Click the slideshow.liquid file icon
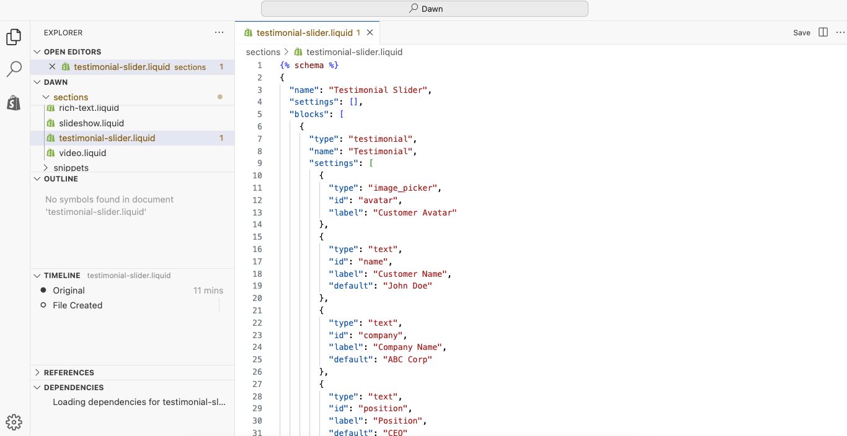The height and width of the screenshot is (436, 847). [51, 123]
